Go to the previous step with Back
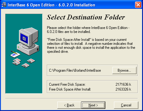The height and width of the screenshot is (111, 143). [x=69, y=105]
